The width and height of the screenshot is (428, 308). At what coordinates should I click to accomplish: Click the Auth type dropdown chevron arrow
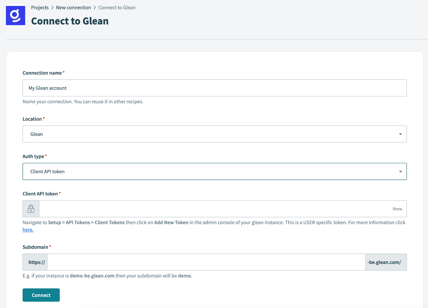click(400, 171)
